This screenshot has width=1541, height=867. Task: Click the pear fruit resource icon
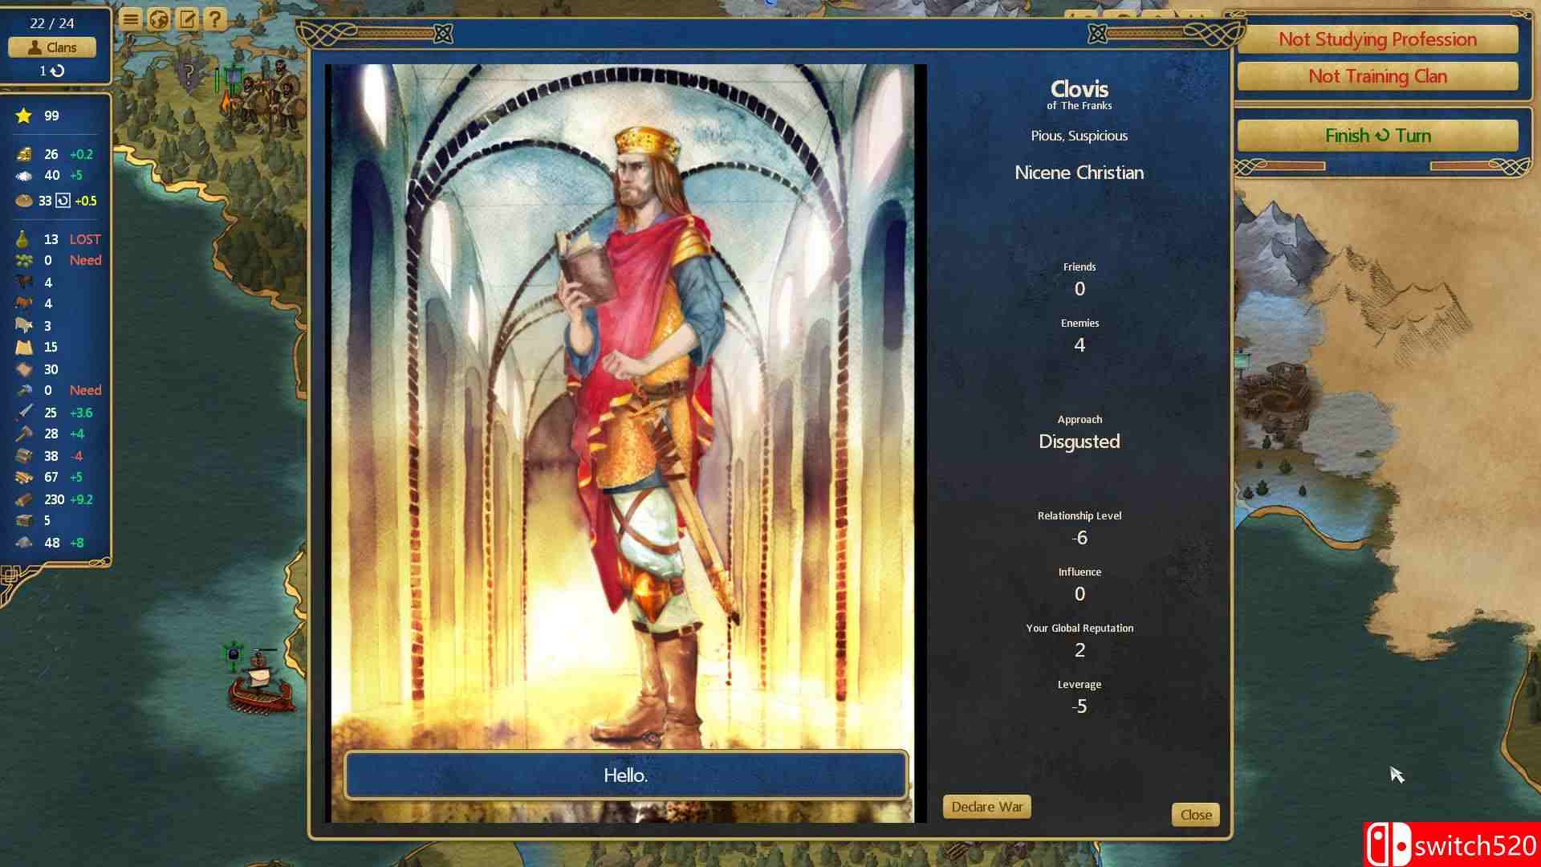coord(24,239)
